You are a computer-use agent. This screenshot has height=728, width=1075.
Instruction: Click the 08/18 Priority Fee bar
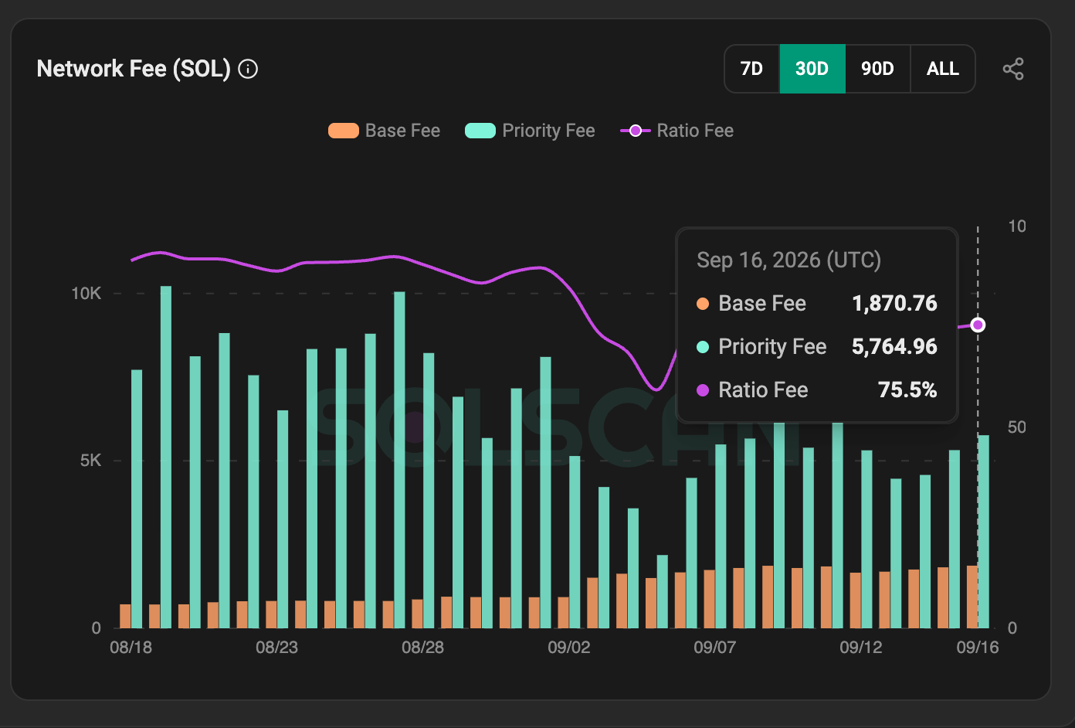coord(137,499)
